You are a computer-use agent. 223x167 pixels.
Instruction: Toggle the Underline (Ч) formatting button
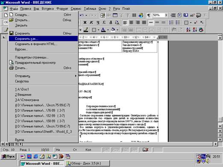click(x=98, y=23)
